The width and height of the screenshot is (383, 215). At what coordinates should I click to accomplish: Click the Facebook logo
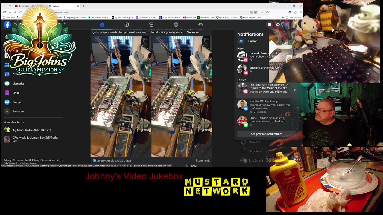pos(7,25)
